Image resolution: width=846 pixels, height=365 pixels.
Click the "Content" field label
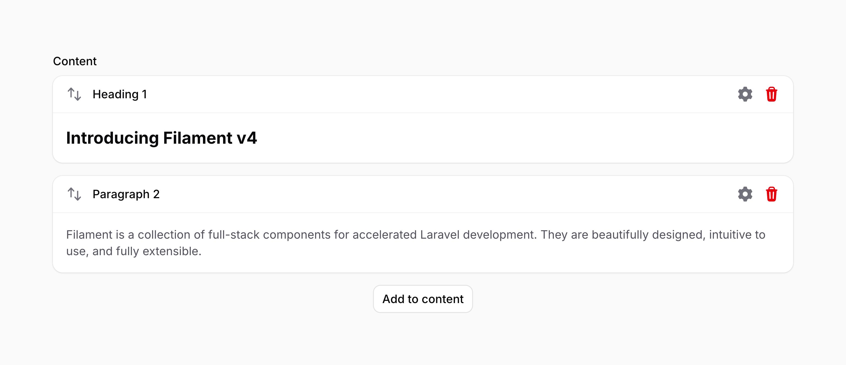[x=75, y=61]
